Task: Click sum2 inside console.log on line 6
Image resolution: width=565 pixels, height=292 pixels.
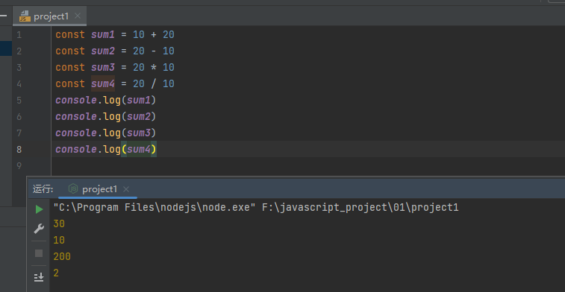Action: point(138,116)
